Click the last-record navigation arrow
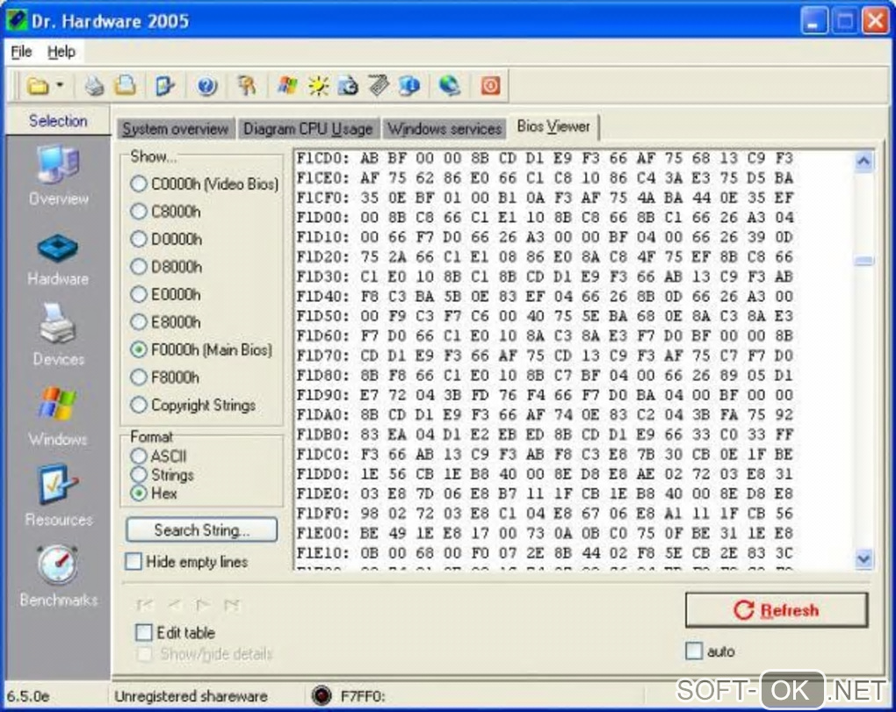Viewport: 896px width, 712px height. tap(231, 605)
